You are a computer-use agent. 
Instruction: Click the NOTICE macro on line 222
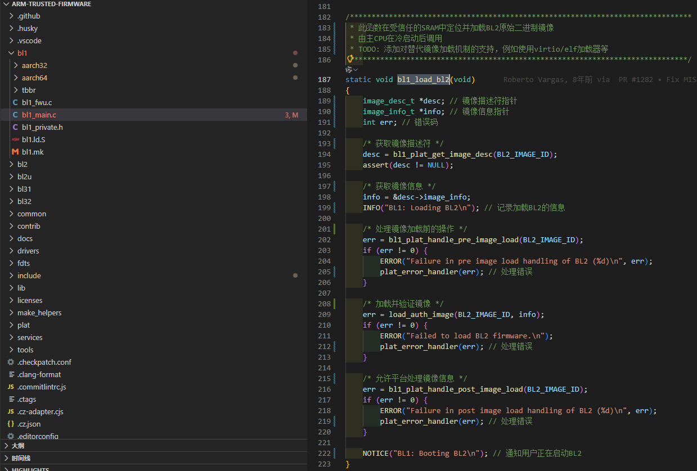tap(375, 454)
